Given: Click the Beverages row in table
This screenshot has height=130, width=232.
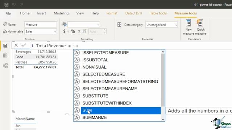Looking at the screenshot, I should point(36,52).
